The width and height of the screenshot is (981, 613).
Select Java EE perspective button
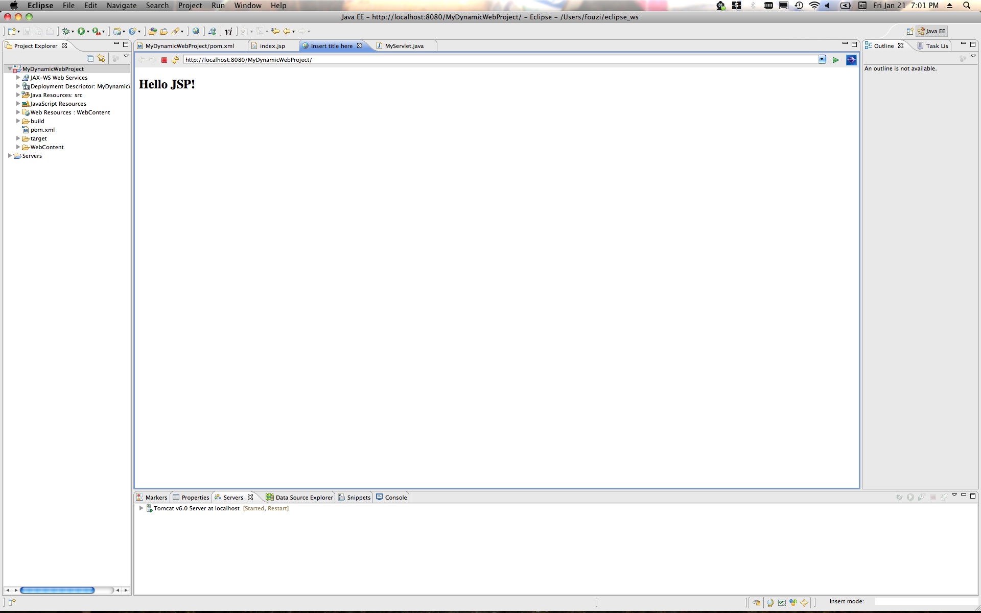point(932,31)
